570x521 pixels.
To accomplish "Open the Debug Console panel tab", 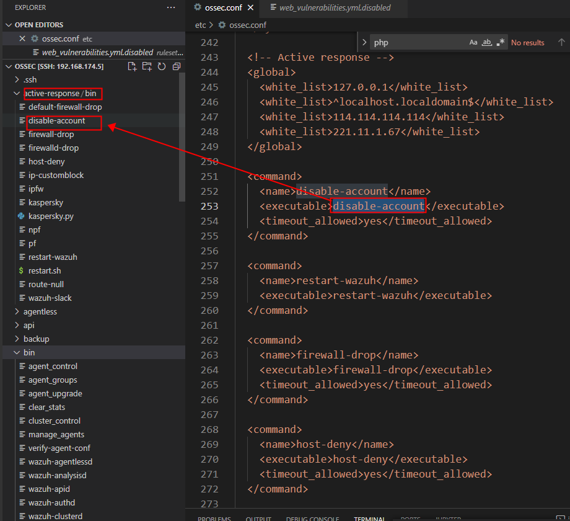I will tap(312, 518).
